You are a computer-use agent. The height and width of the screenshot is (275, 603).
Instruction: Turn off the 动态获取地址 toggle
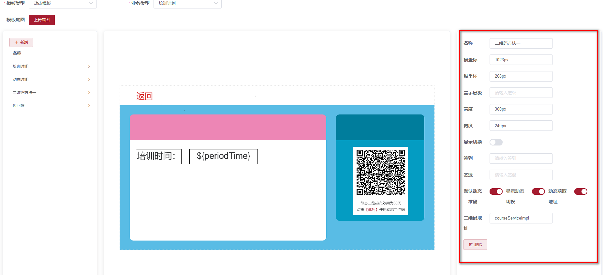581,191
